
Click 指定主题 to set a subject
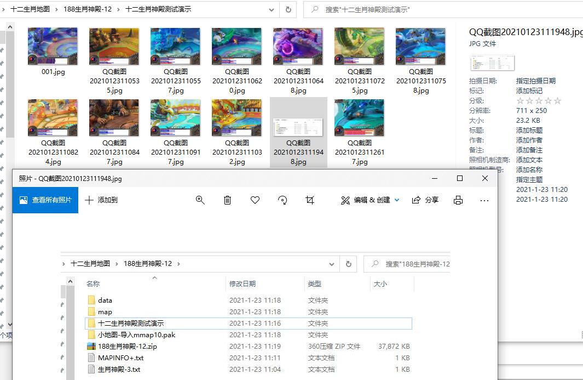529,179
